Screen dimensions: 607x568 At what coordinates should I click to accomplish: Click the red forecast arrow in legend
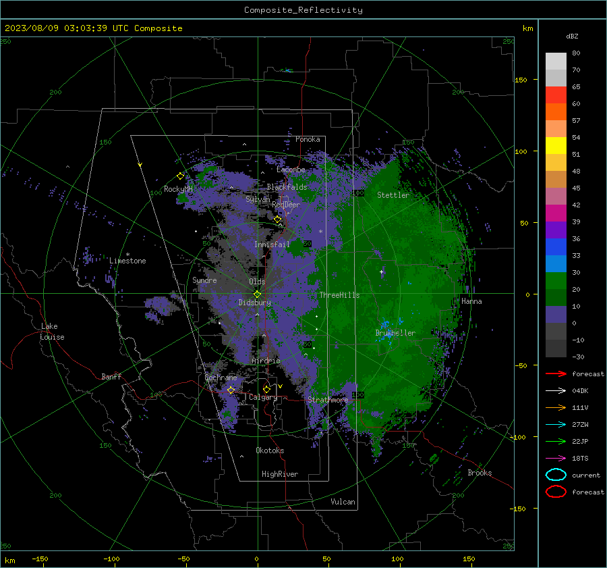point(556,373)
